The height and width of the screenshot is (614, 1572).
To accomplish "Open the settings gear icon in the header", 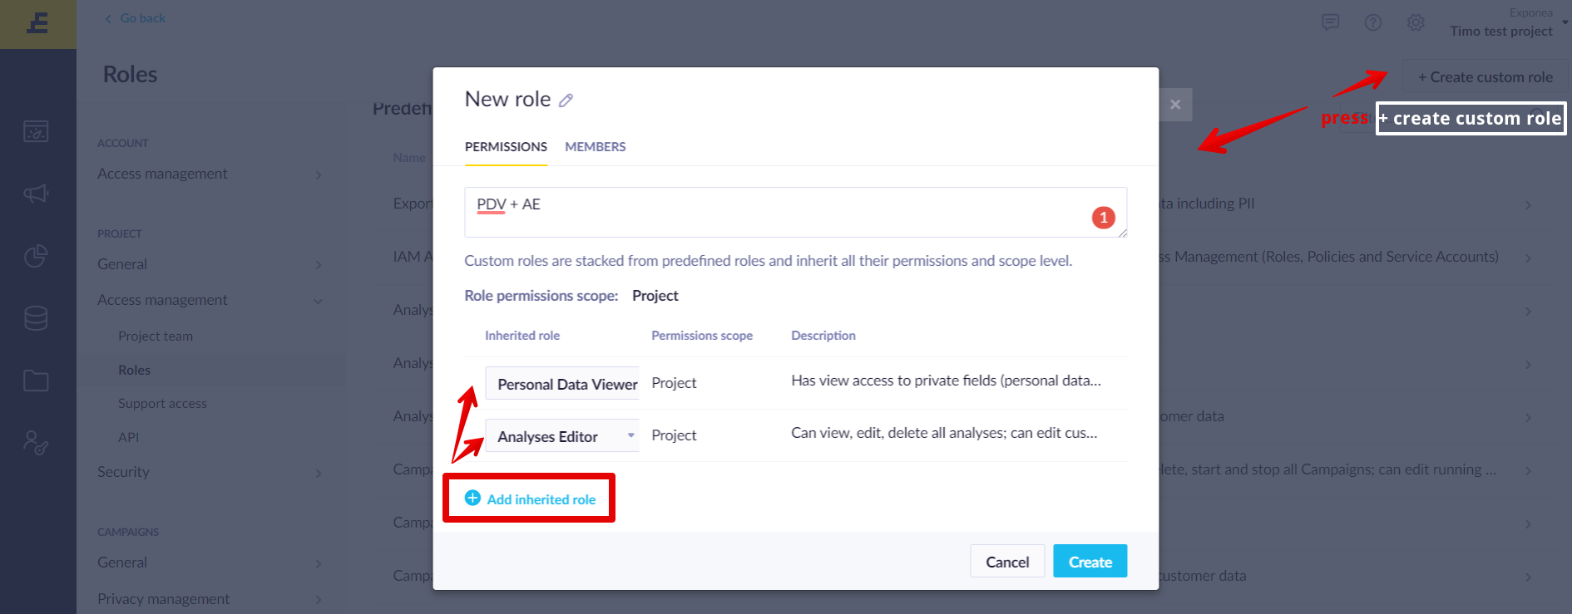I will point(1416,22).
